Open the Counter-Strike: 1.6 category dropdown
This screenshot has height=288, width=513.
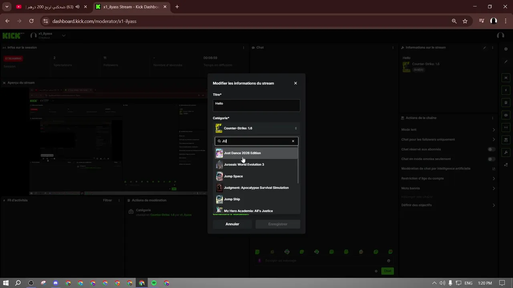click(256, 128)
